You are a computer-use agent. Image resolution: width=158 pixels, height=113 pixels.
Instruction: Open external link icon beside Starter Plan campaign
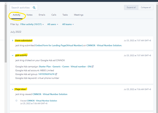pos(92,66)
